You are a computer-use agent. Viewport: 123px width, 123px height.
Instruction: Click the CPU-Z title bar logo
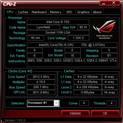coord(9,4)
